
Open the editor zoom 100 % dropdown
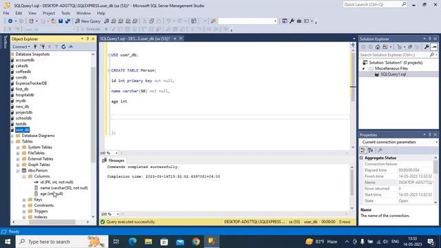(x=116, y=153)
